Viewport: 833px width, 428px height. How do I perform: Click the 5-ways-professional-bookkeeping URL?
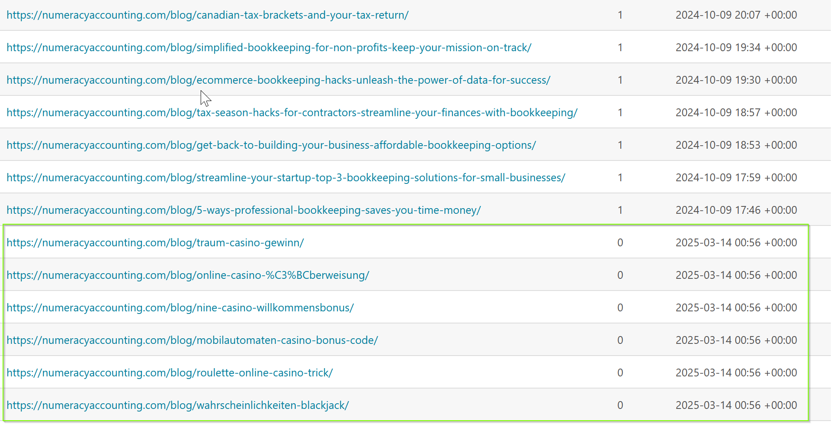tap(244, 210)
